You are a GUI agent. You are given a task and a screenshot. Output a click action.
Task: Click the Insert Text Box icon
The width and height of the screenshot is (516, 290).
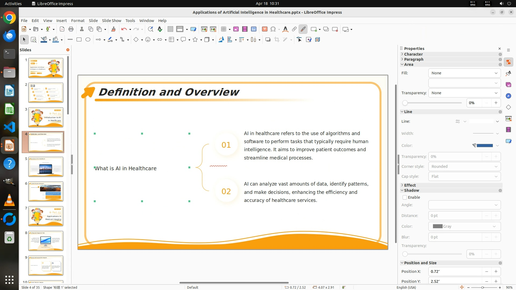264,29
